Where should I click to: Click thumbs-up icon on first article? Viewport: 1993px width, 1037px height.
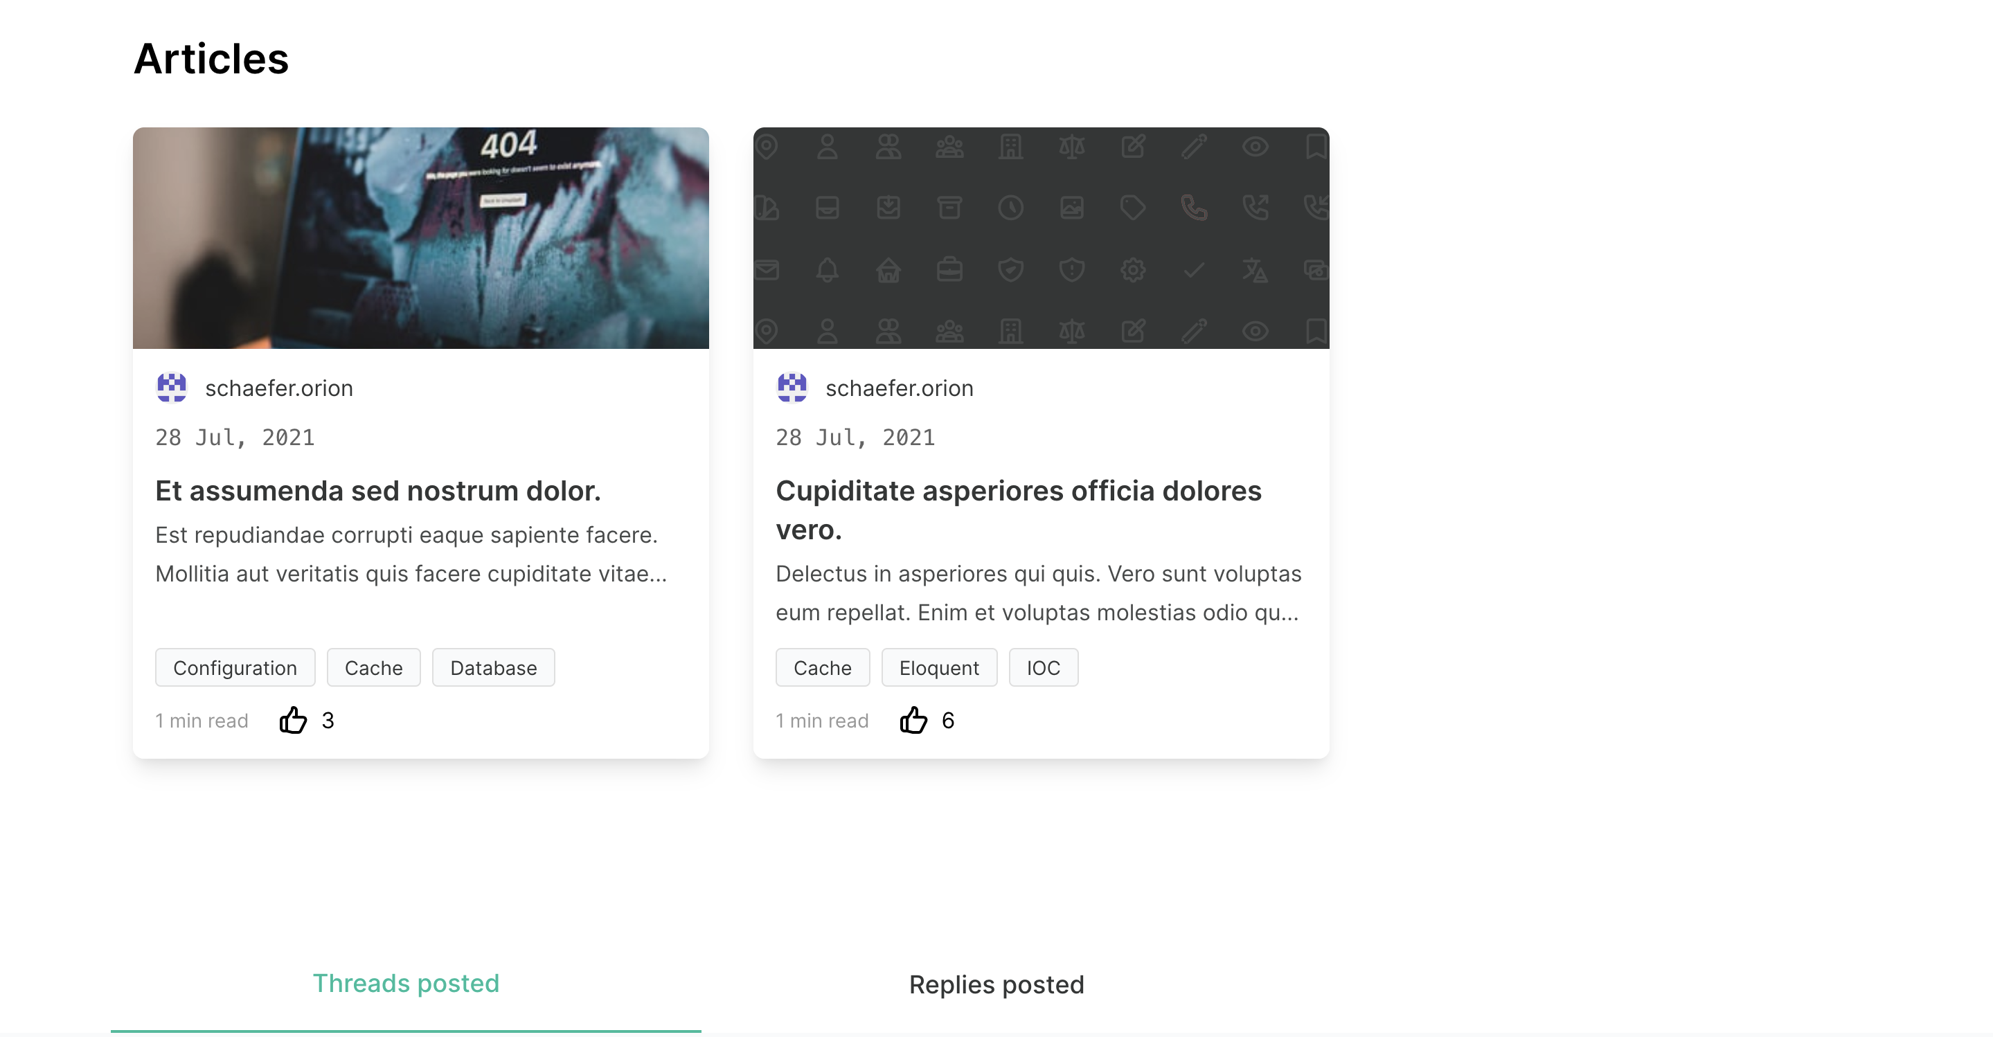click(292, 720)
